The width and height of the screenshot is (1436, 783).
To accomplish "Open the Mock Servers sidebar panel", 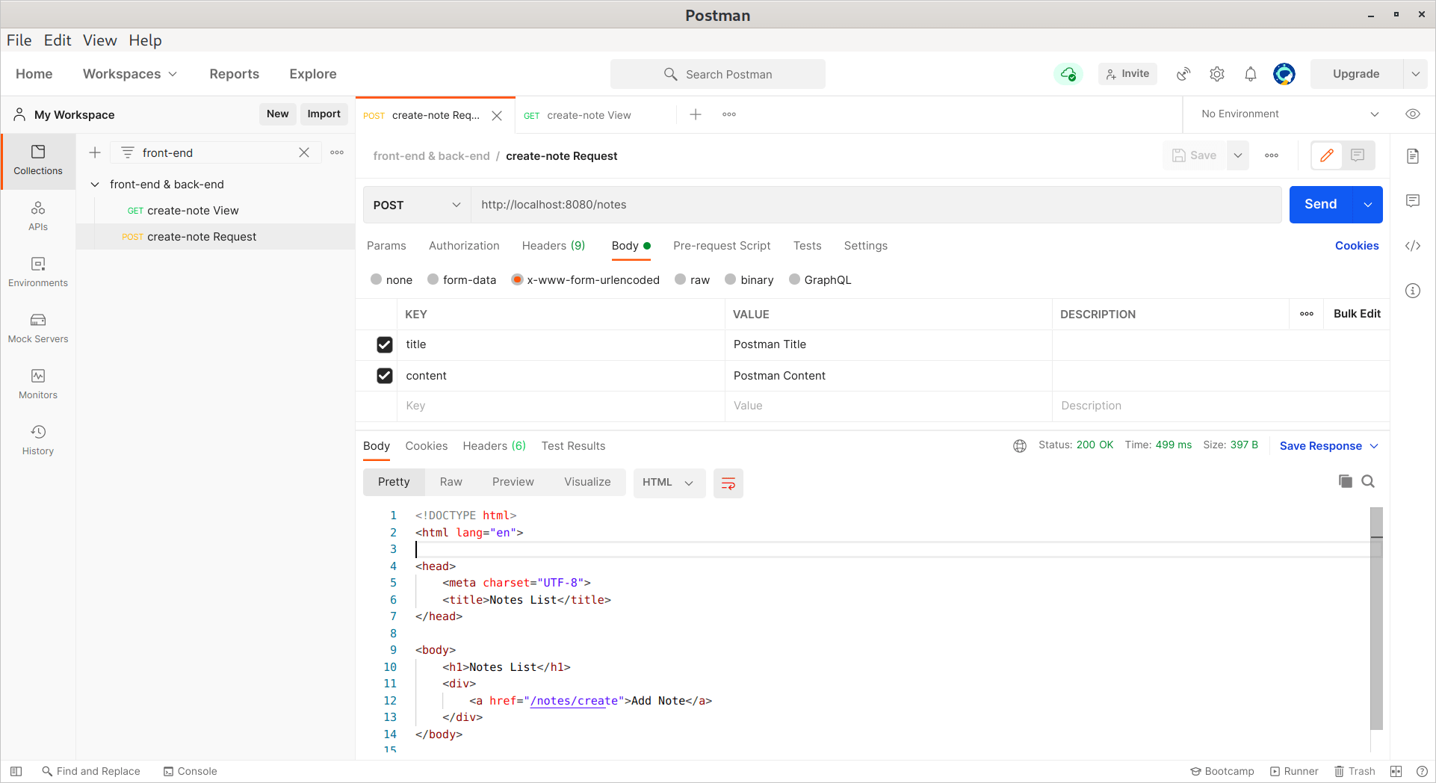I will [38, 329].
